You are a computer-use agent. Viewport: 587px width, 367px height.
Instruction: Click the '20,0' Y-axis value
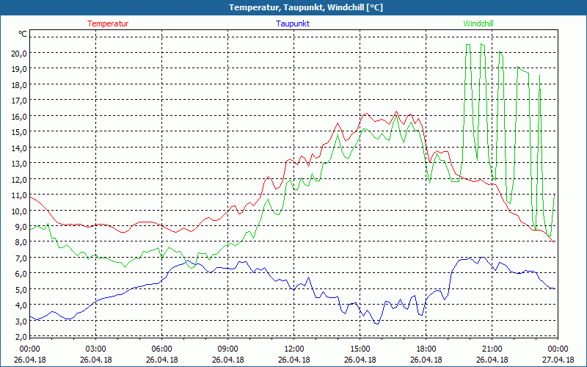pyautogui.click(x=19, y=53)
